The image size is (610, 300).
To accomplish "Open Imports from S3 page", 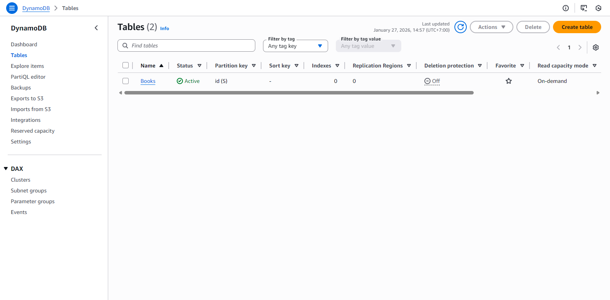I will coord(31,109).
